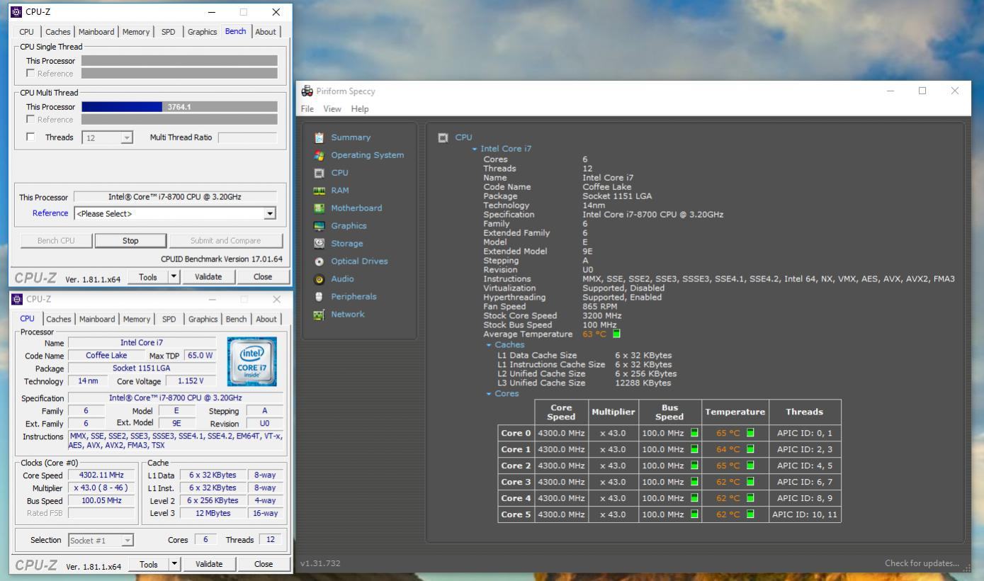
Task: Click the Storage drive icon in Speccy
Action: (319, 244)
